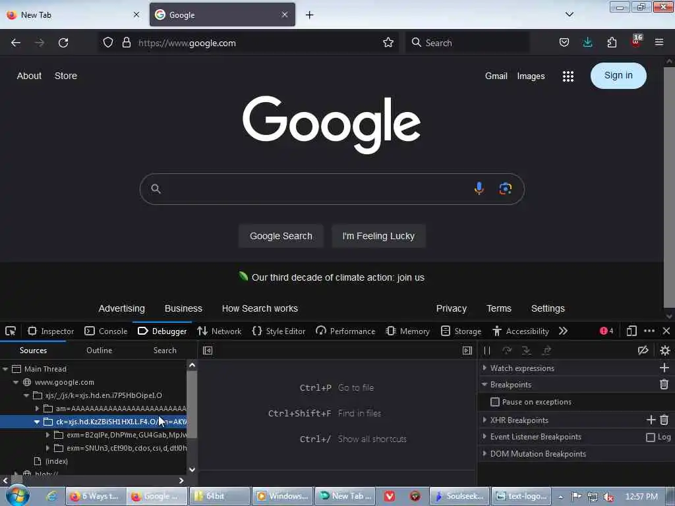Click the Sign in button
Image resolution: width=675 pixels, height=506 pixels.
618,76
